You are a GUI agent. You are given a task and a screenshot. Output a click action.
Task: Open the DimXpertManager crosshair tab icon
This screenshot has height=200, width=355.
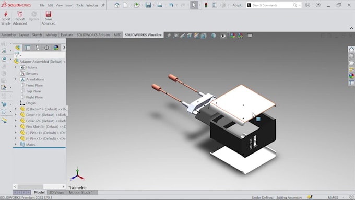[x=46, y=48]
